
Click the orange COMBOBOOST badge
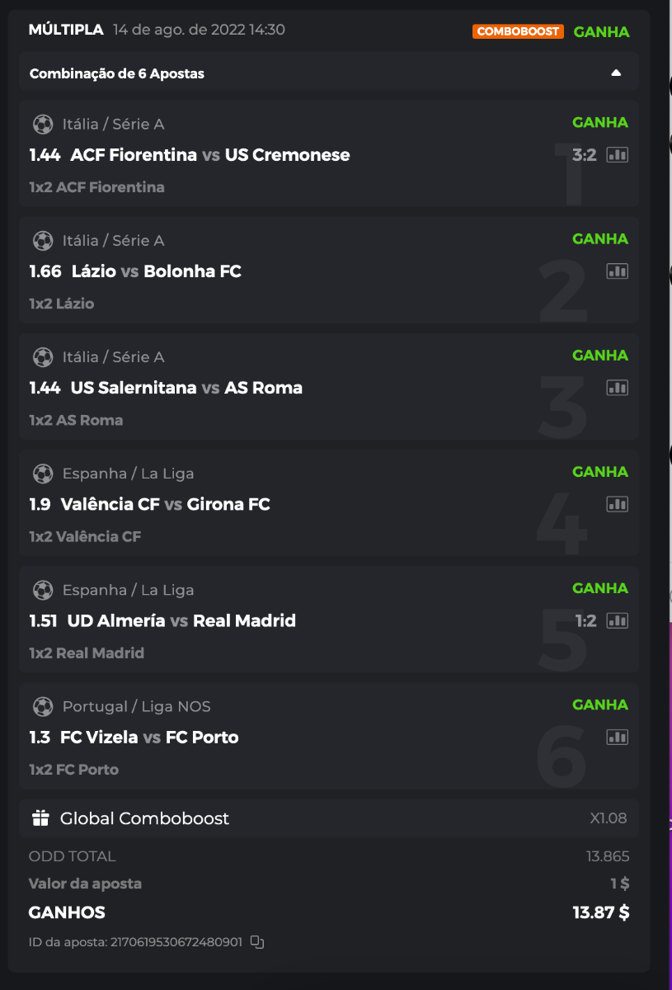click(518, 31)
